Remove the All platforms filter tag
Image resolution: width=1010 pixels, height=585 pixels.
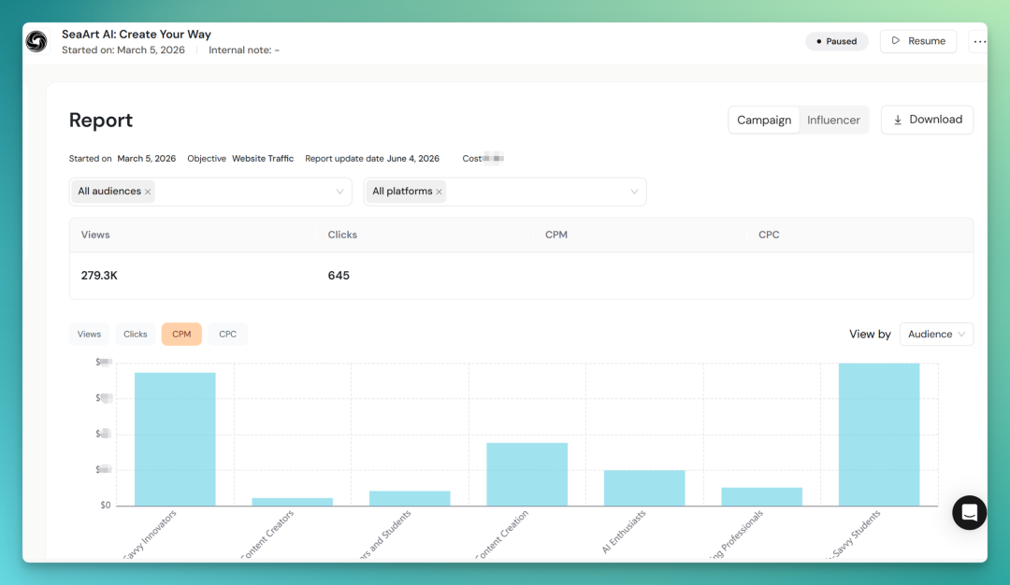pos(440,192)
